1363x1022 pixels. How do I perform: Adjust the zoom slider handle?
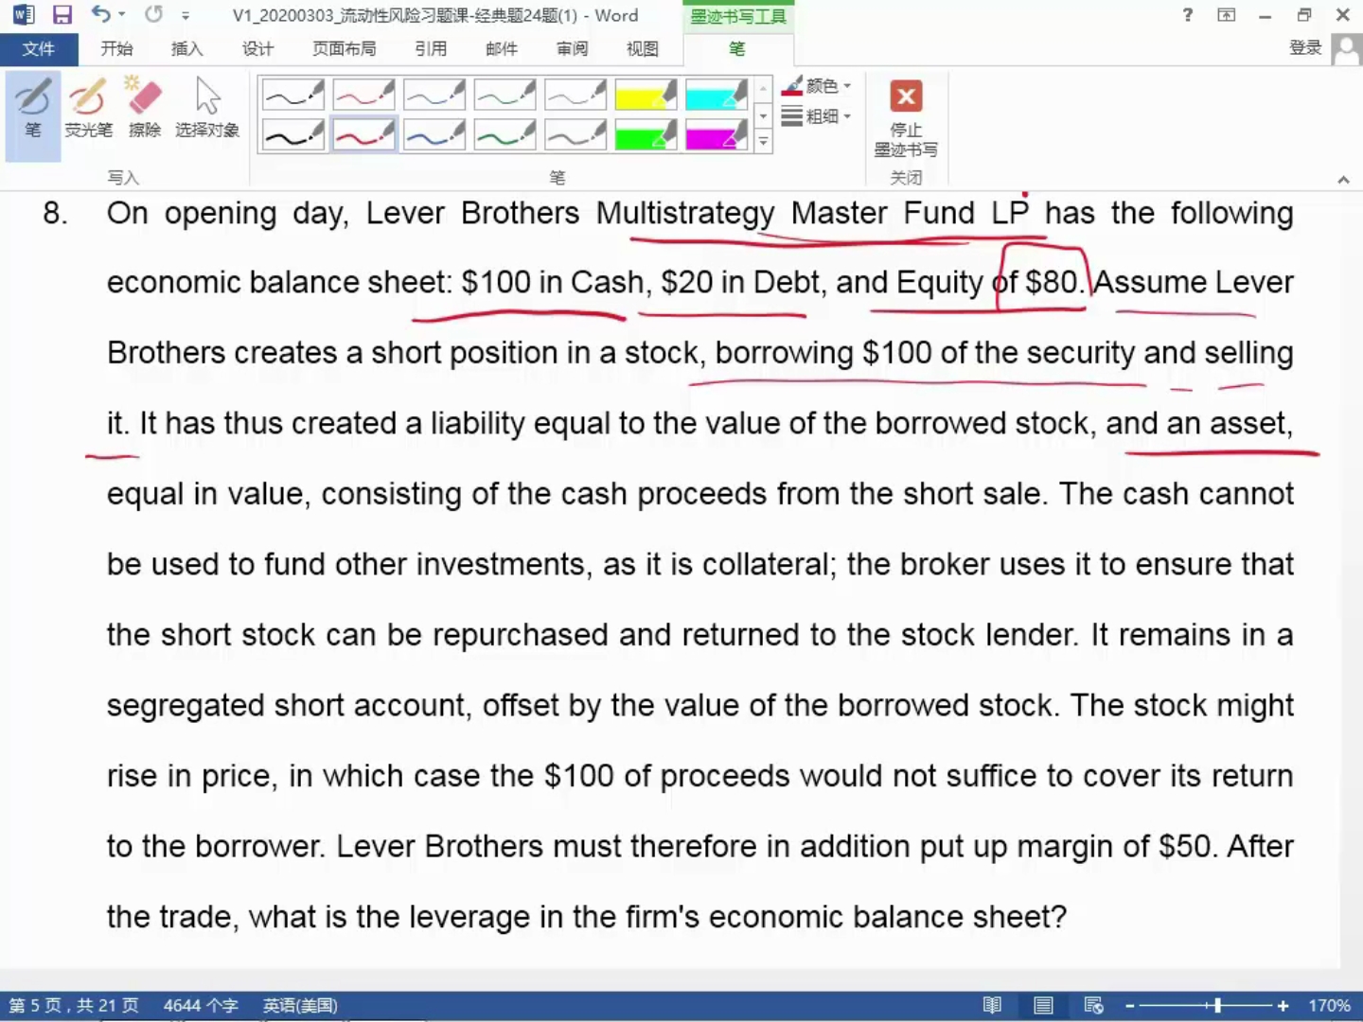click(x=1217, y=1006)
